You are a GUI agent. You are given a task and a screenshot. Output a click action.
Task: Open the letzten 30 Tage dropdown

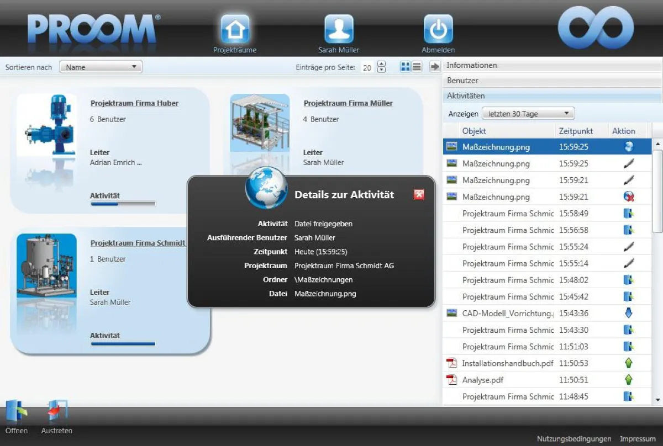pyautogui.click(x=528, y=114)
